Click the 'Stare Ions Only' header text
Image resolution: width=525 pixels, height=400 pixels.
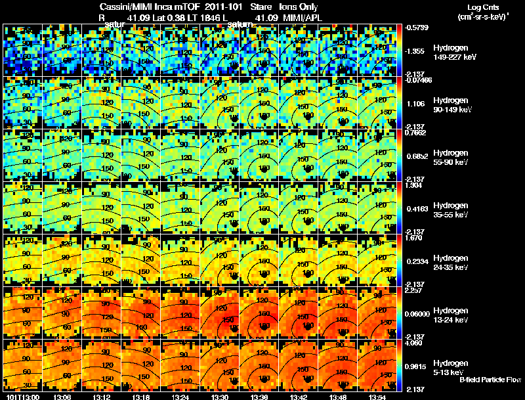coord(284,7)
